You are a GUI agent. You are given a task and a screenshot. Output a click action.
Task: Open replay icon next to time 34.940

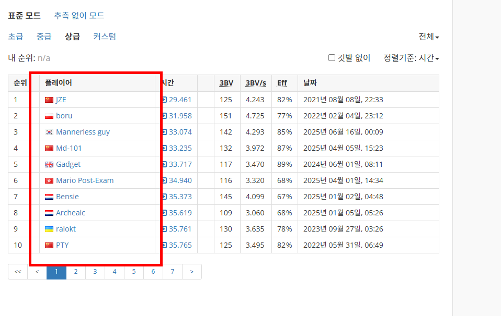pos(165,180)
